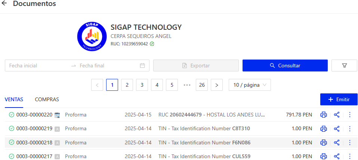Screen dimensions: 358x160
Task: Share document 0003-00000219
Action: pos(337,129)
